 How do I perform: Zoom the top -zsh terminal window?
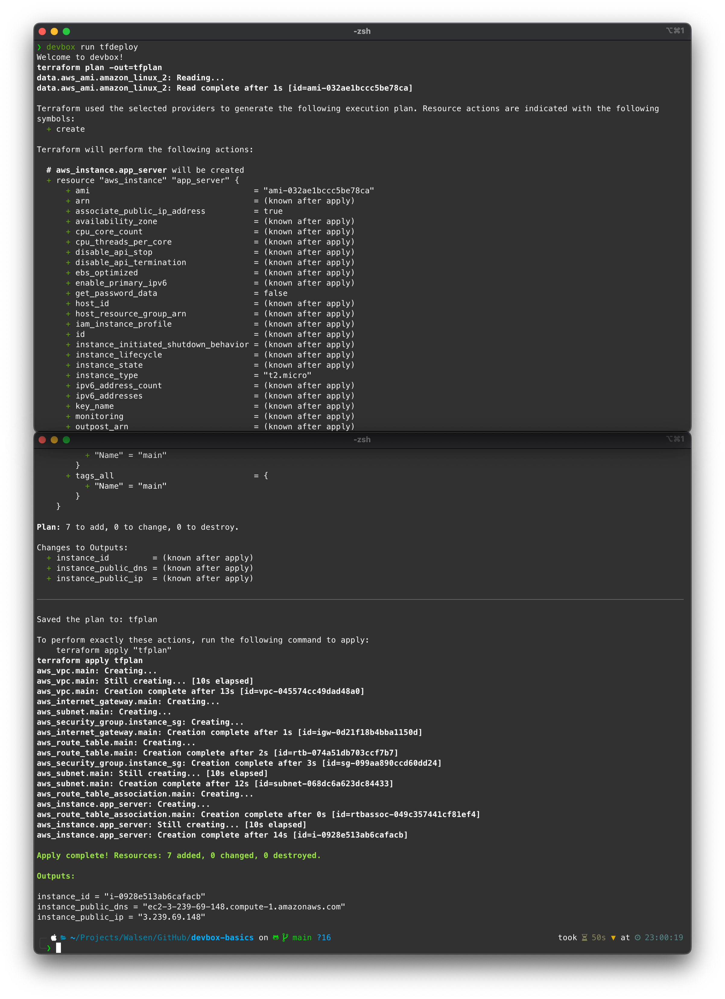point(66,31)
